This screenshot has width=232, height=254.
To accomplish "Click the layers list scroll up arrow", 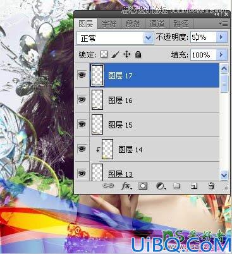I will [x=224, y=68].
